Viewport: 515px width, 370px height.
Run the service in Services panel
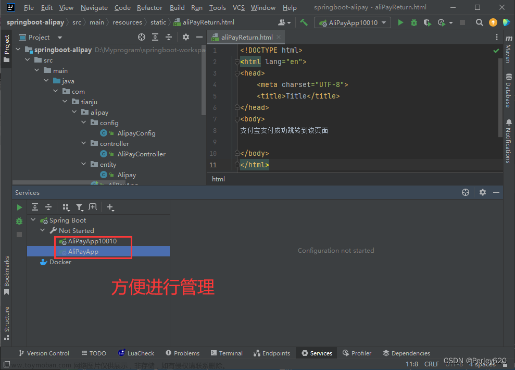tap(19, 207)
